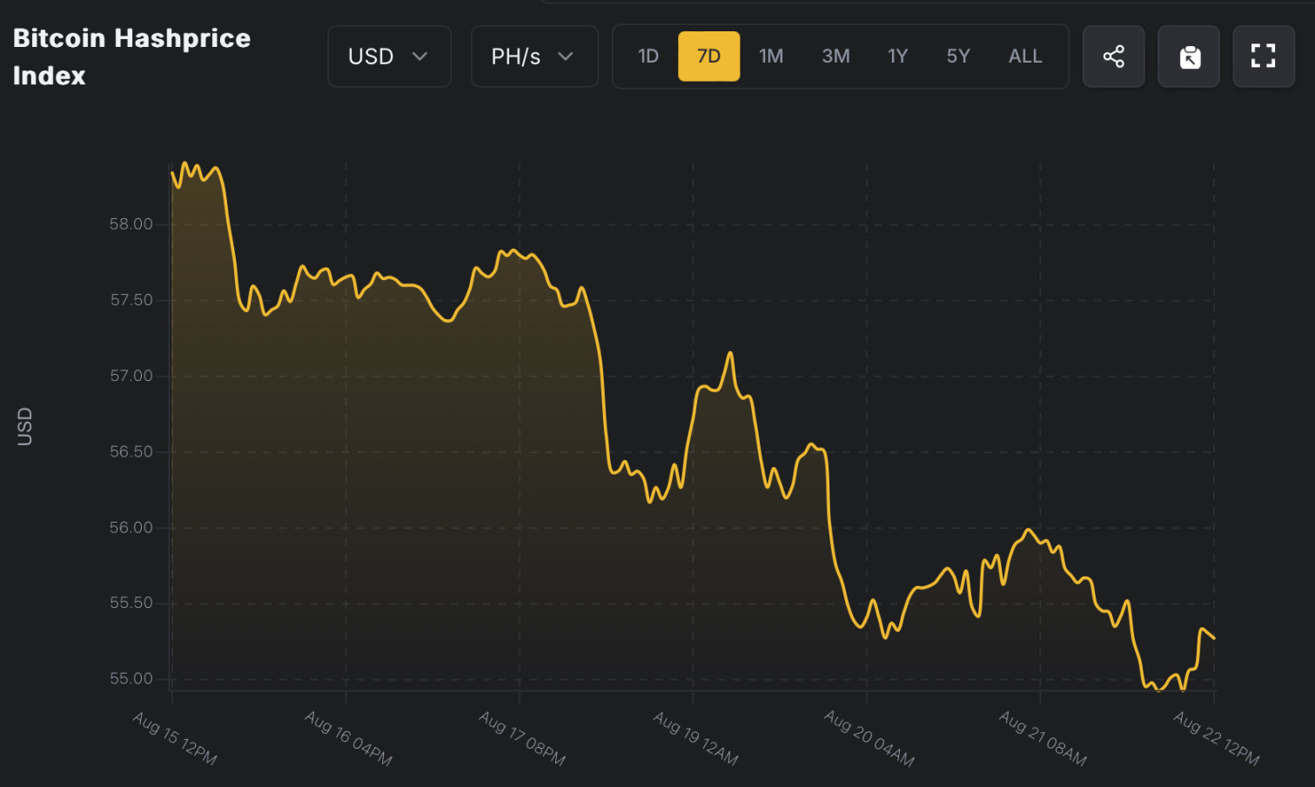Screen dimensions: 1315x787
Task: Open the chart in fullscreen mode
Action: click(1264, 57)
